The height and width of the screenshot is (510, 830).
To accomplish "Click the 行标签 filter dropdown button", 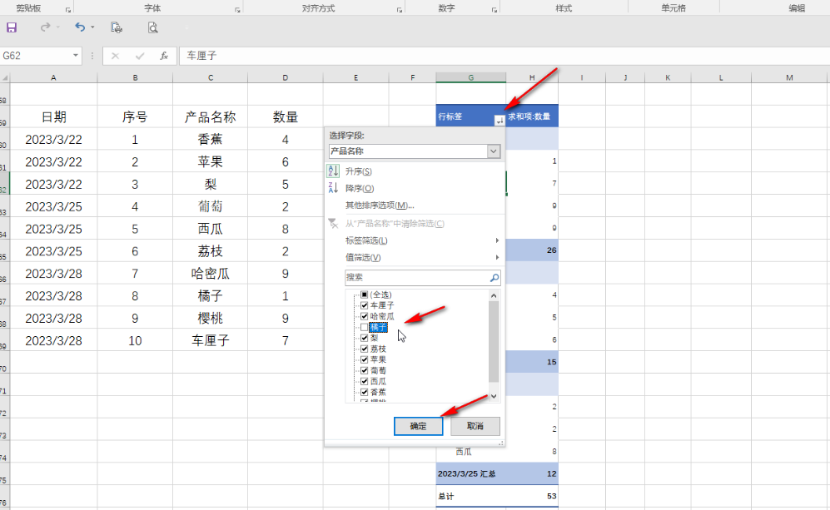I will click(x=499, y=121).
